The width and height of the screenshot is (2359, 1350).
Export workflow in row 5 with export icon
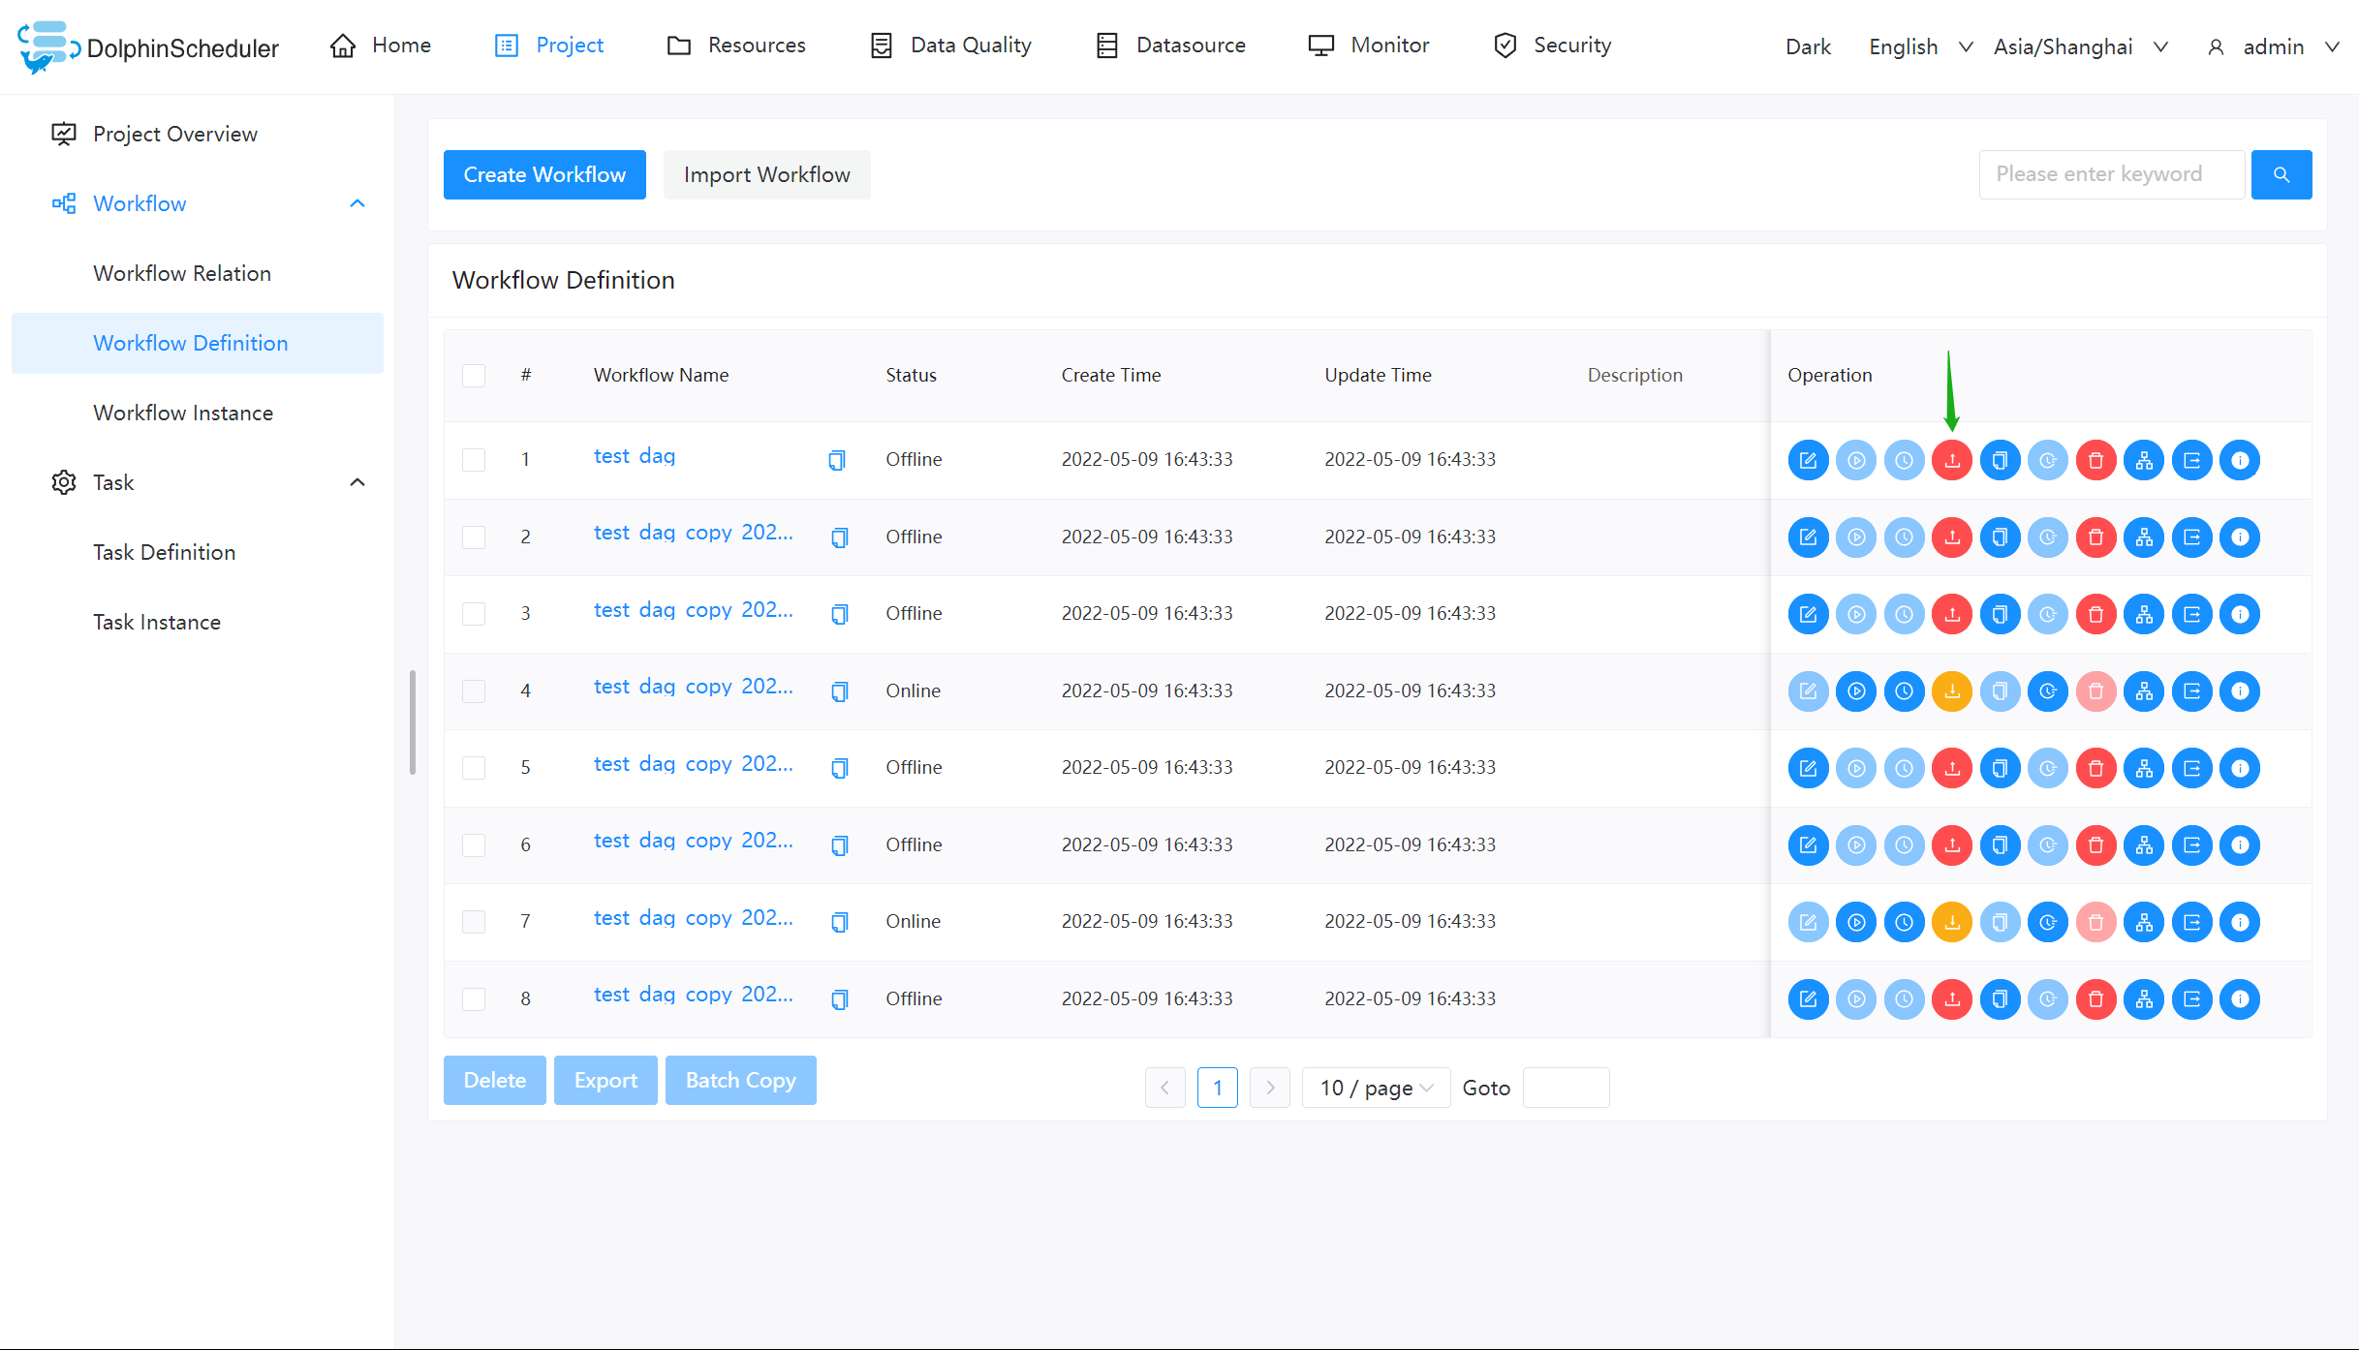click(2192, 767)
